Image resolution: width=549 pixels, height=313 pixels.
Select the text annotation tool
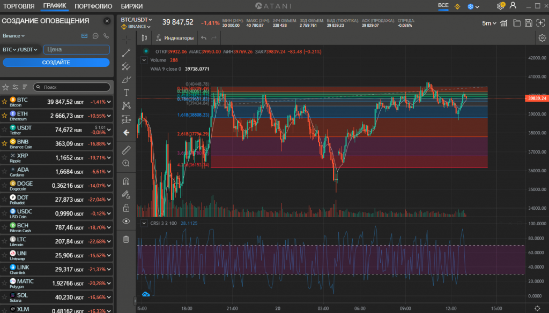pyautogui.click(x=126, y=93)
